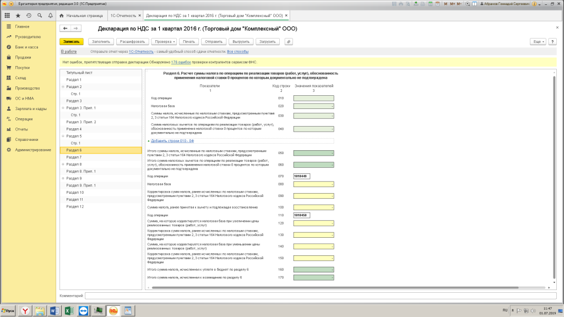Screen dimensions: 564x317
Task: Expand the Раздел 9 tree node
Action: click(x=63, y=178)
